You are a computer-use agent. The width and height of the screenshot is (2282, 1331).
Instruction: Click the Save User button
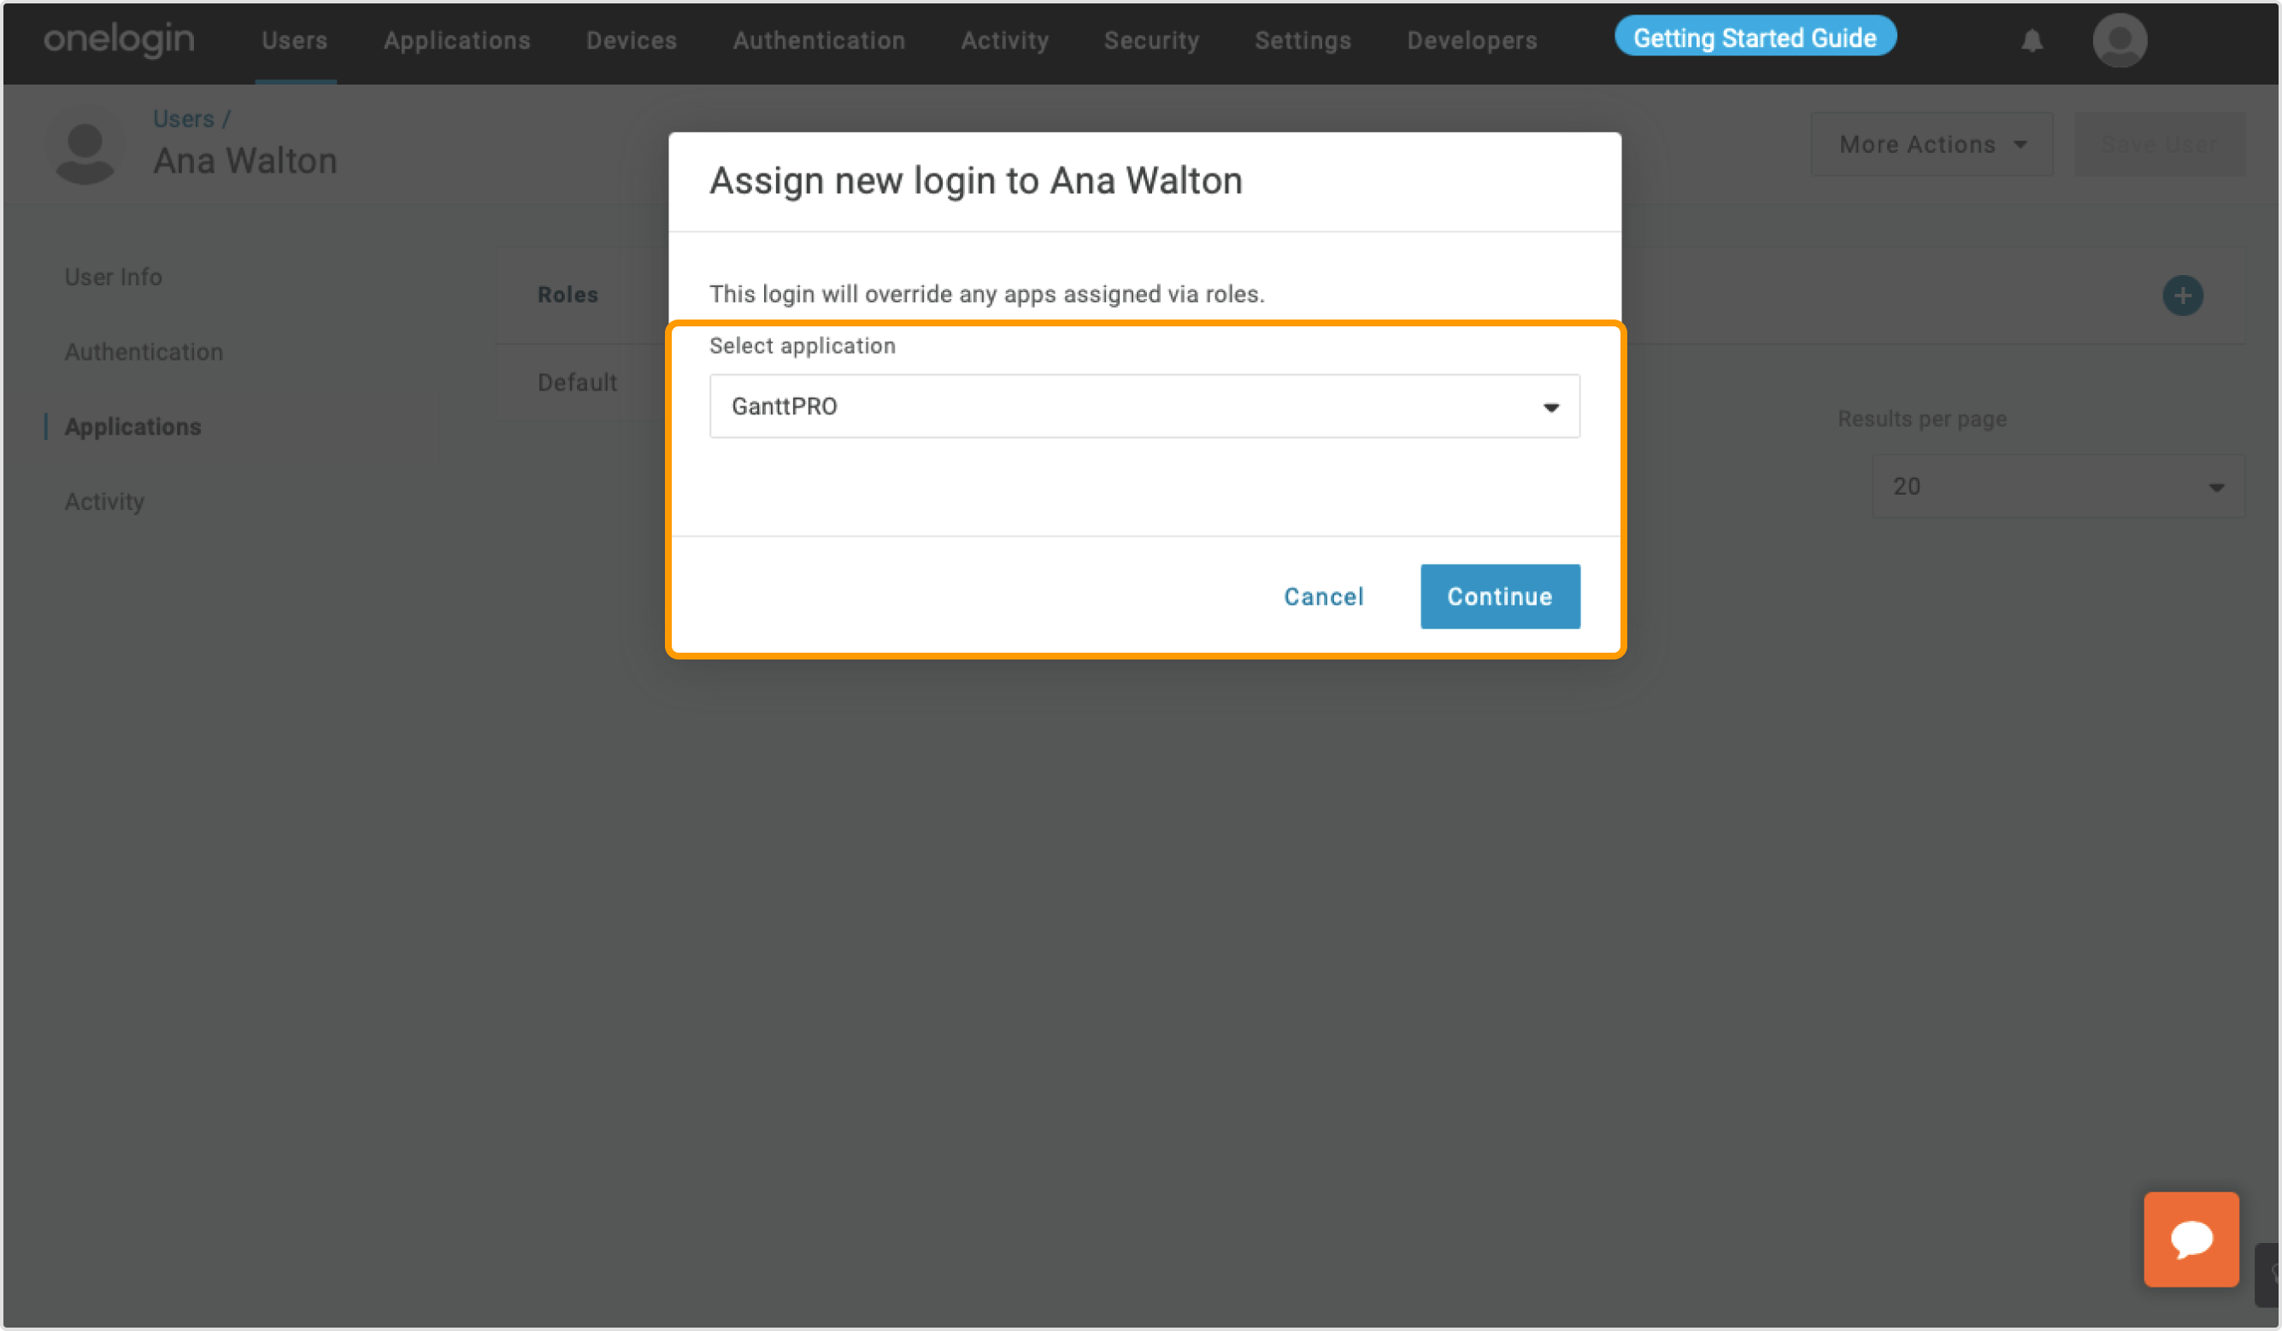pos(2159,144)
